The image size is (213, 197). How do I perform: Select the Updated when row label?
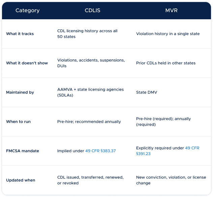pyautogui.click(x=21, y=180)
